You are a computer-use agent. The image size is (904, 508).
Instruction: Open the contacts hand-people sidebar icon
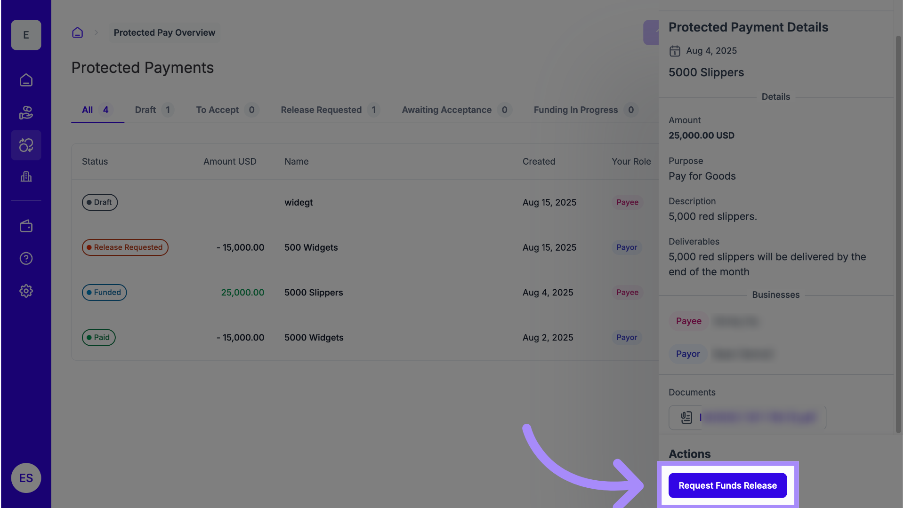(x=26, y=113)
